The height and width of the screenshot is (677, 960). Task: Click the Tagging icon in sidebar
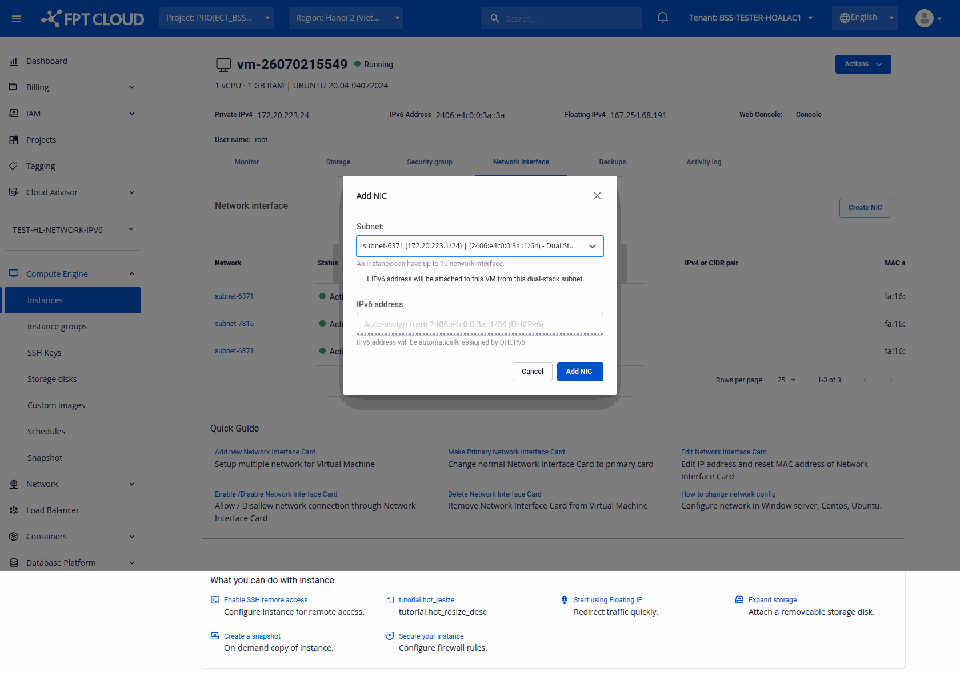[14, 166]
